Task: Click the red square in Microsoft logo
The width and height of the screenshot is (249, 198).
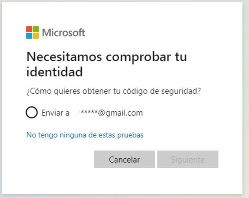Action: [x=29, y=29]
